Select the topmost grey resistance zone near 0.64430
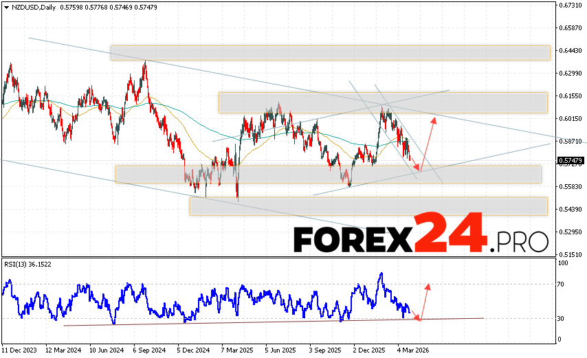 click(330, 53)
